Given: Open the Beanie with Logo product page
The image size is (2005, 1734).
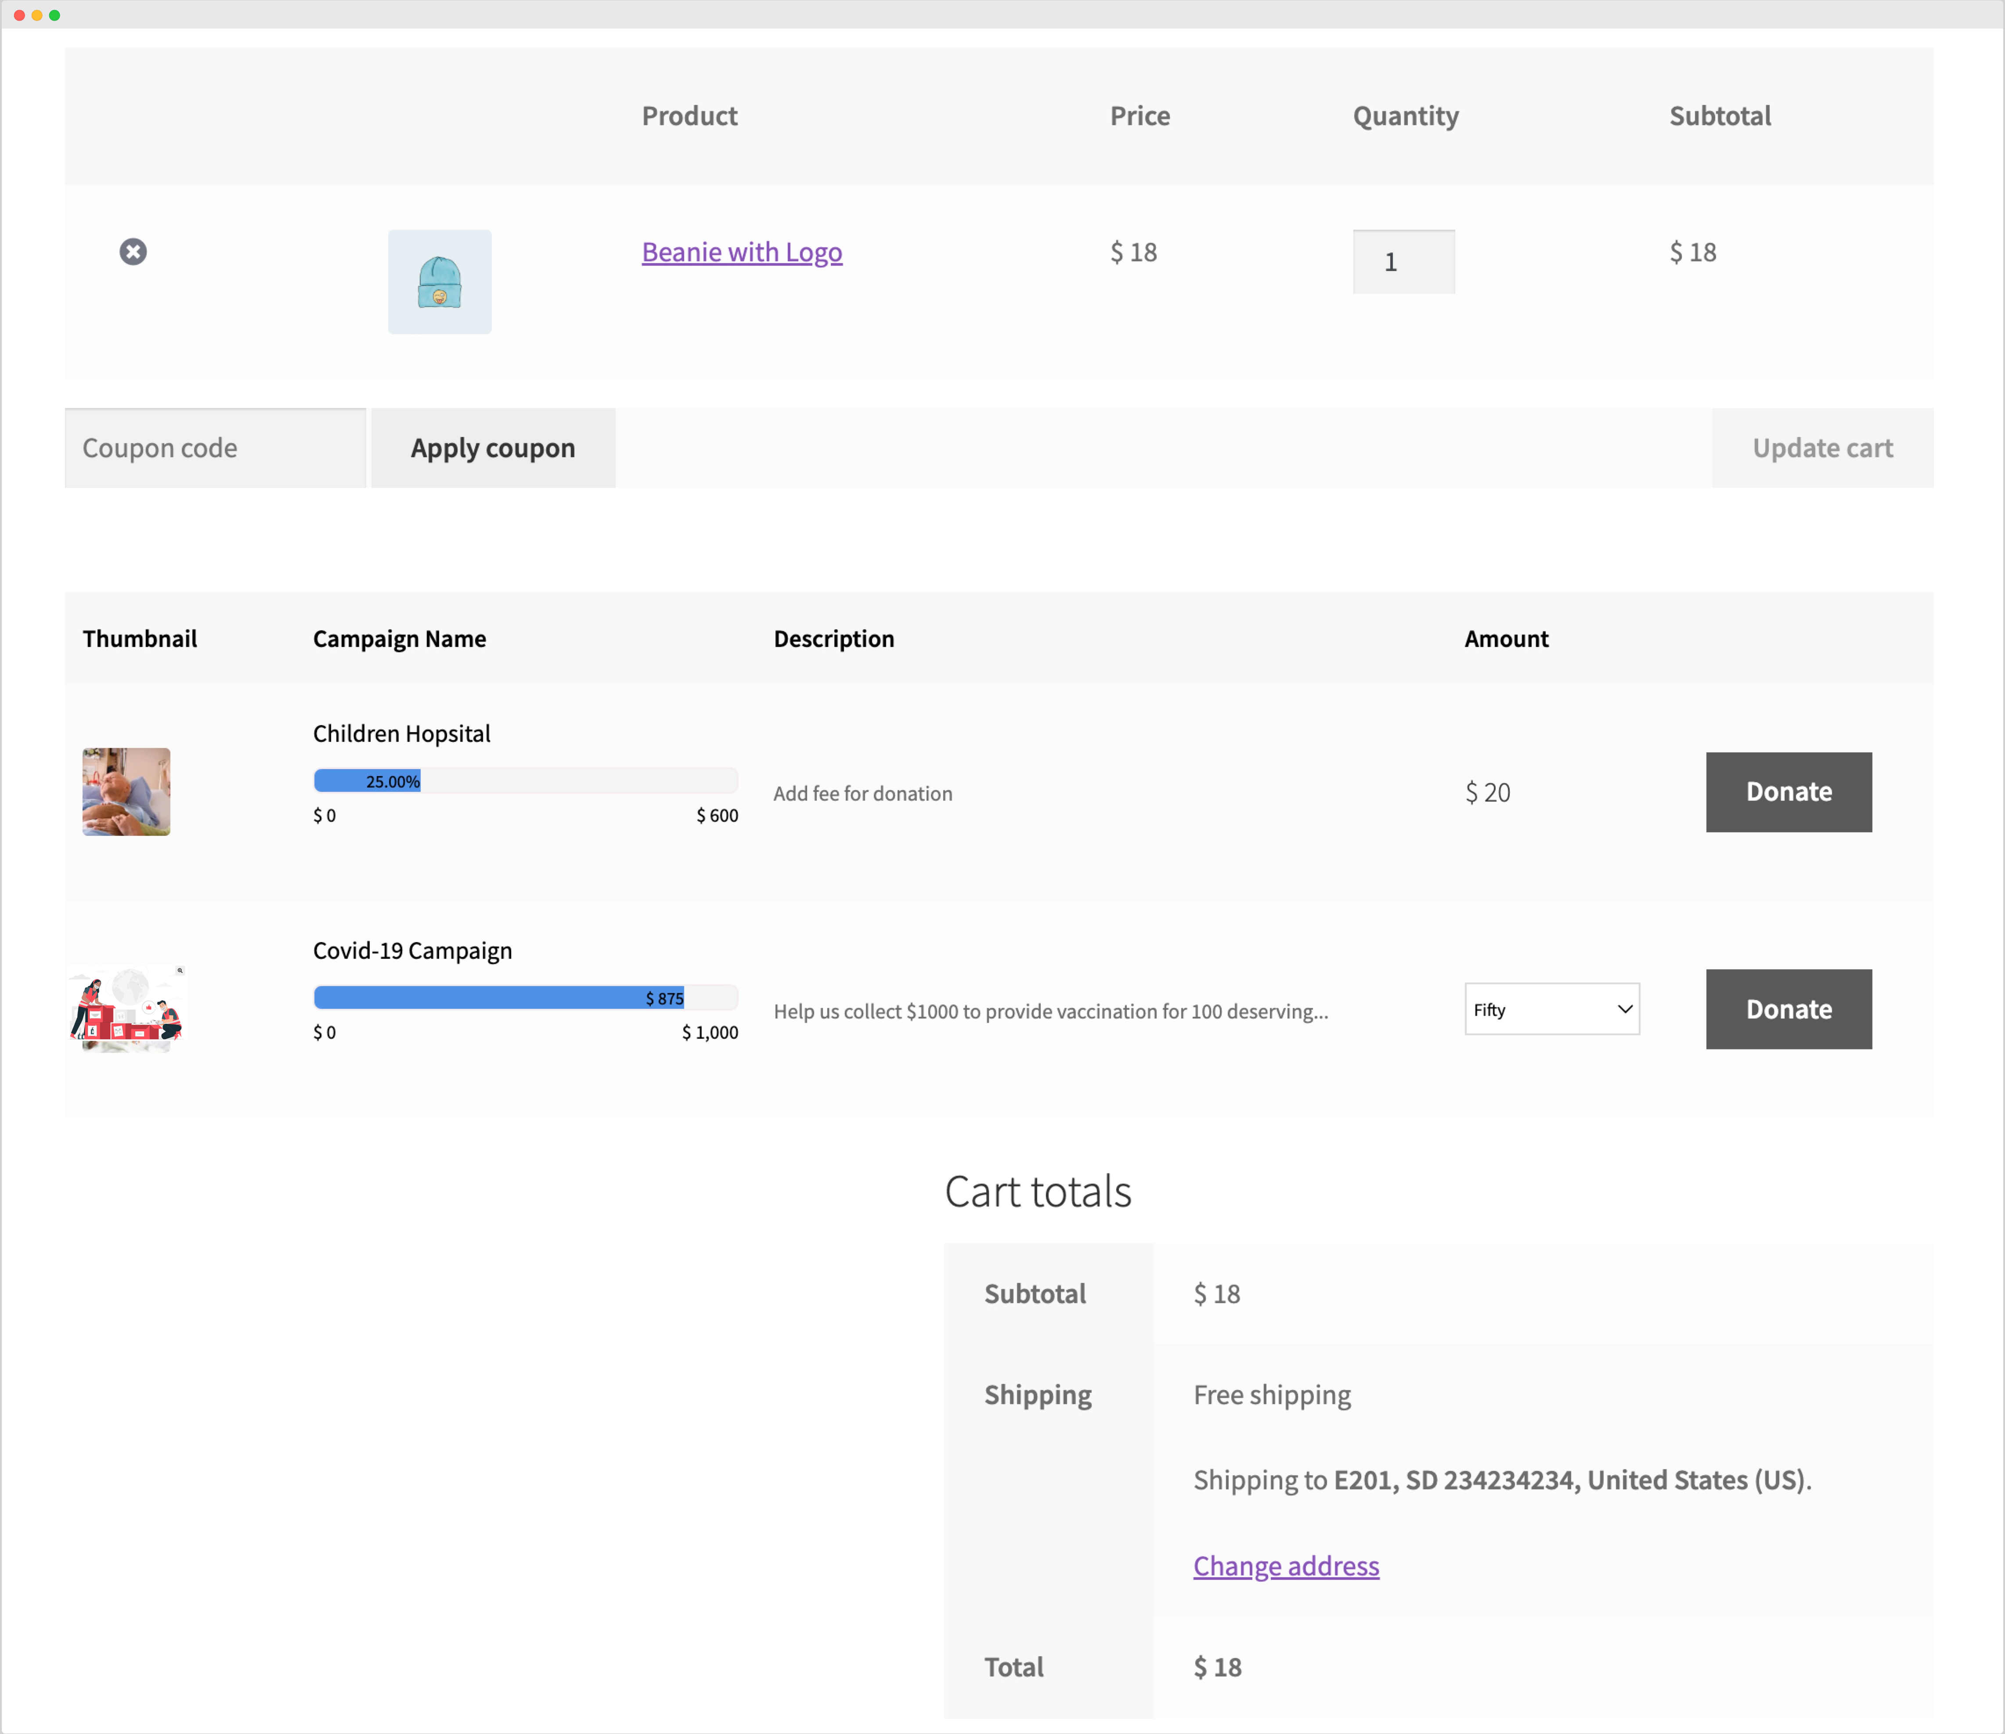Looking at the screenshot, I should point(741,252).
